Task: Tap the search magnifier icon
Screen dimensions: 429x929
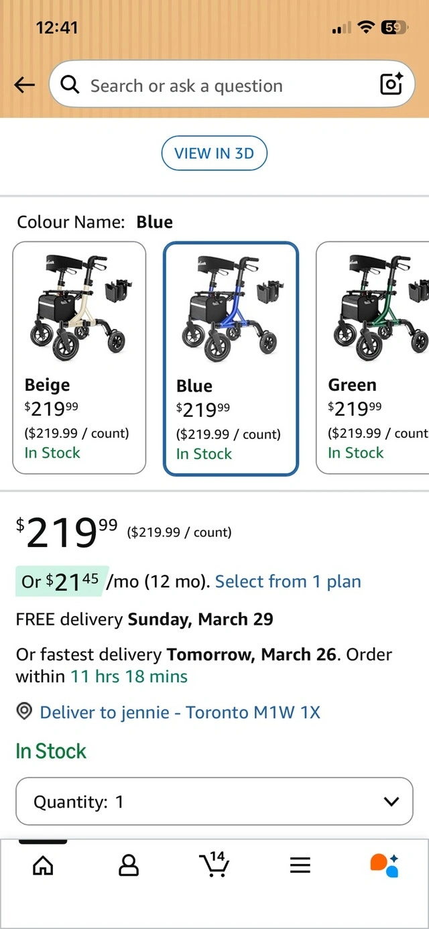Action: point(70,85)
